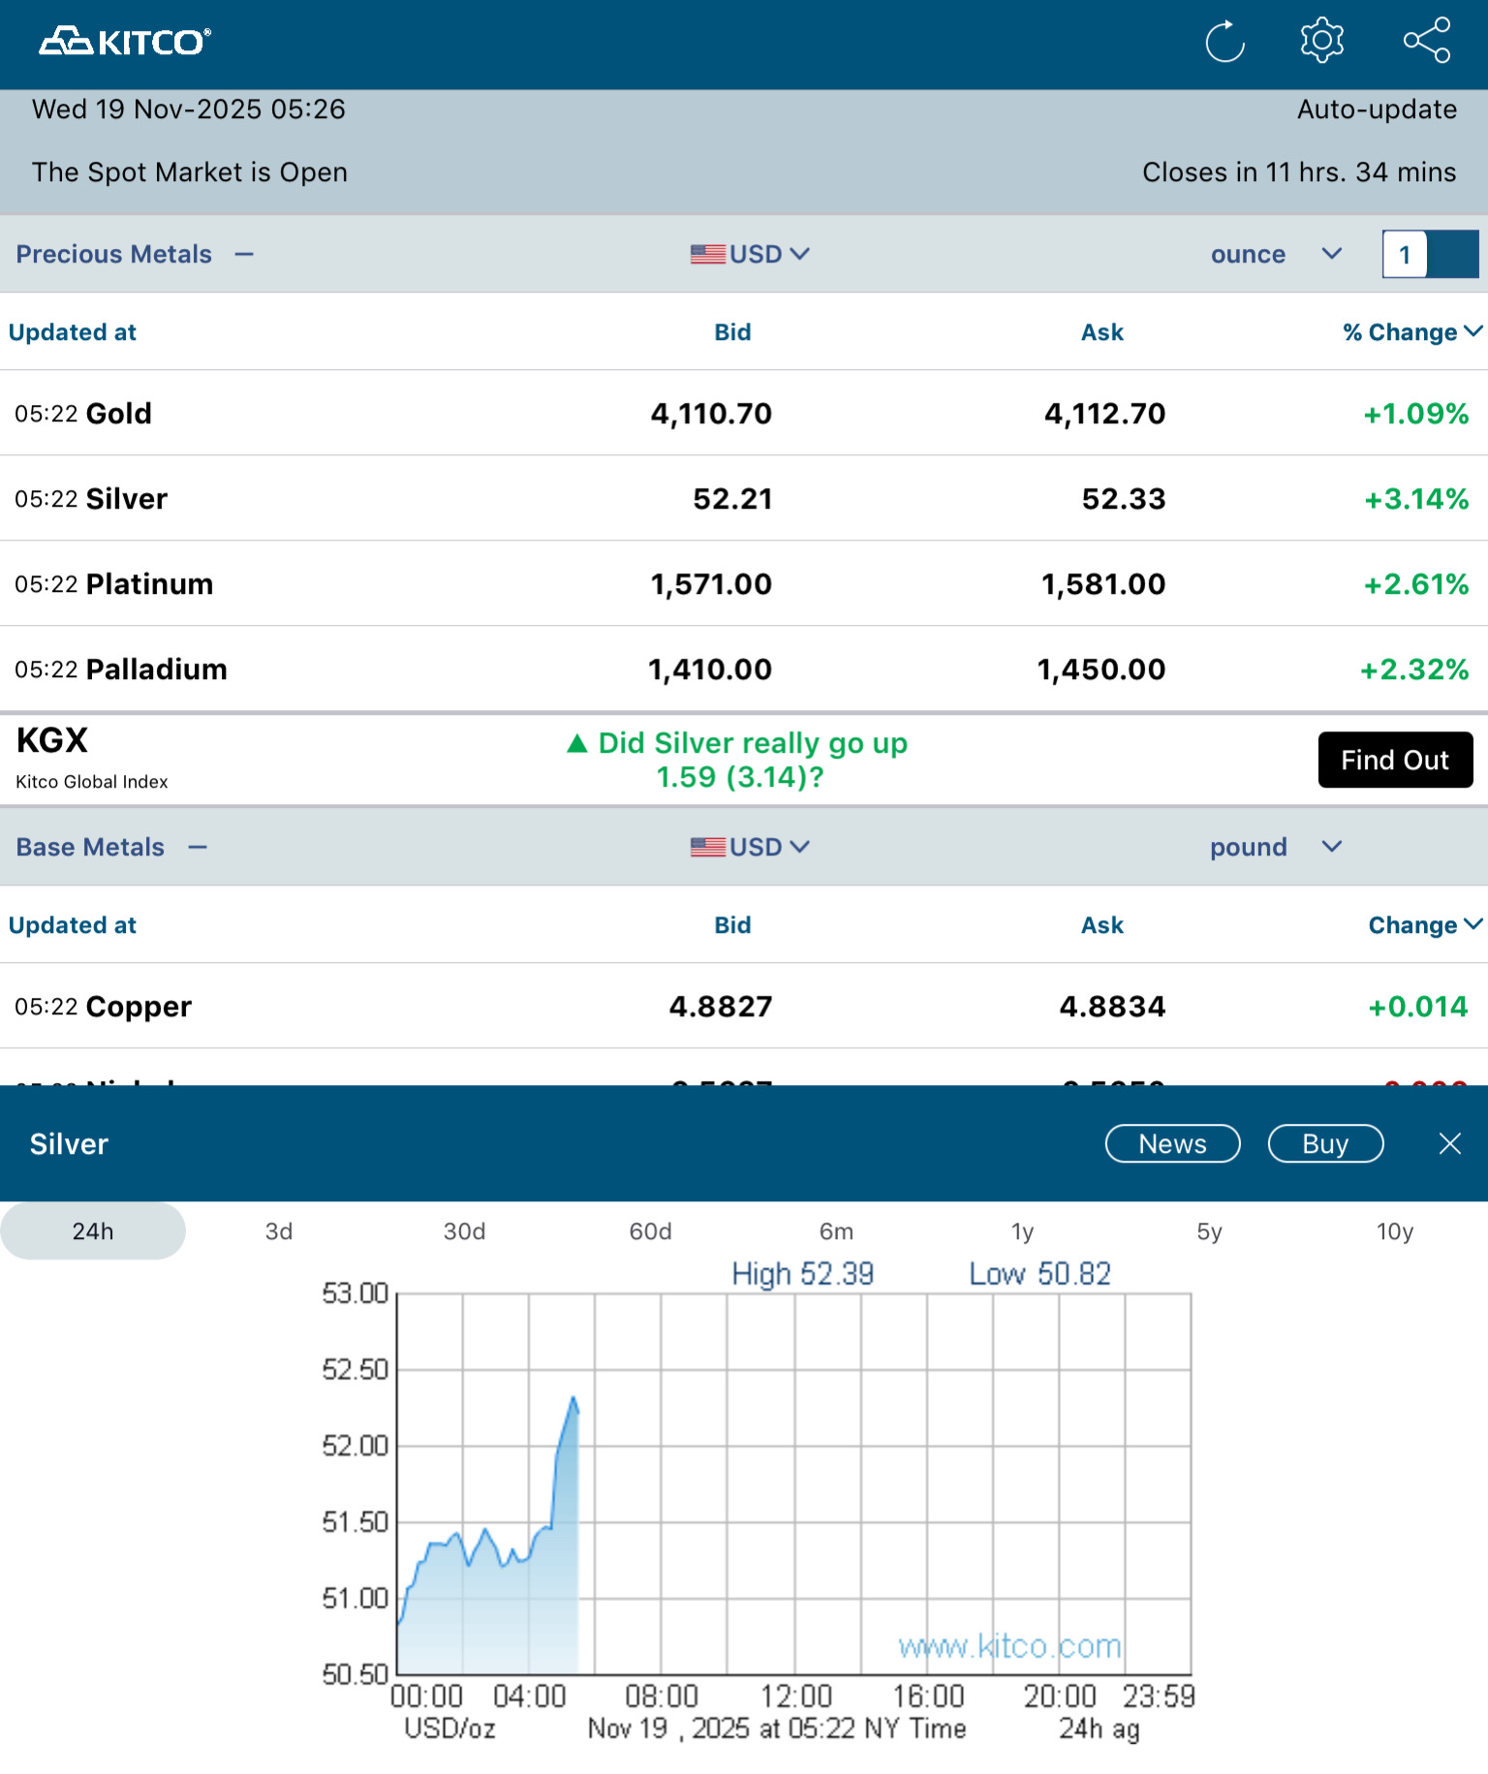Tap the silver 24h price chart

794,1483
